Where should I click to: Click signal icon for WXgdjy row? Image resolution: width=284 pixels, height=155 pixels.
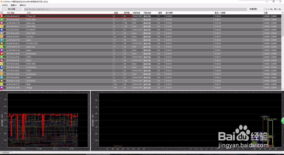5,88
